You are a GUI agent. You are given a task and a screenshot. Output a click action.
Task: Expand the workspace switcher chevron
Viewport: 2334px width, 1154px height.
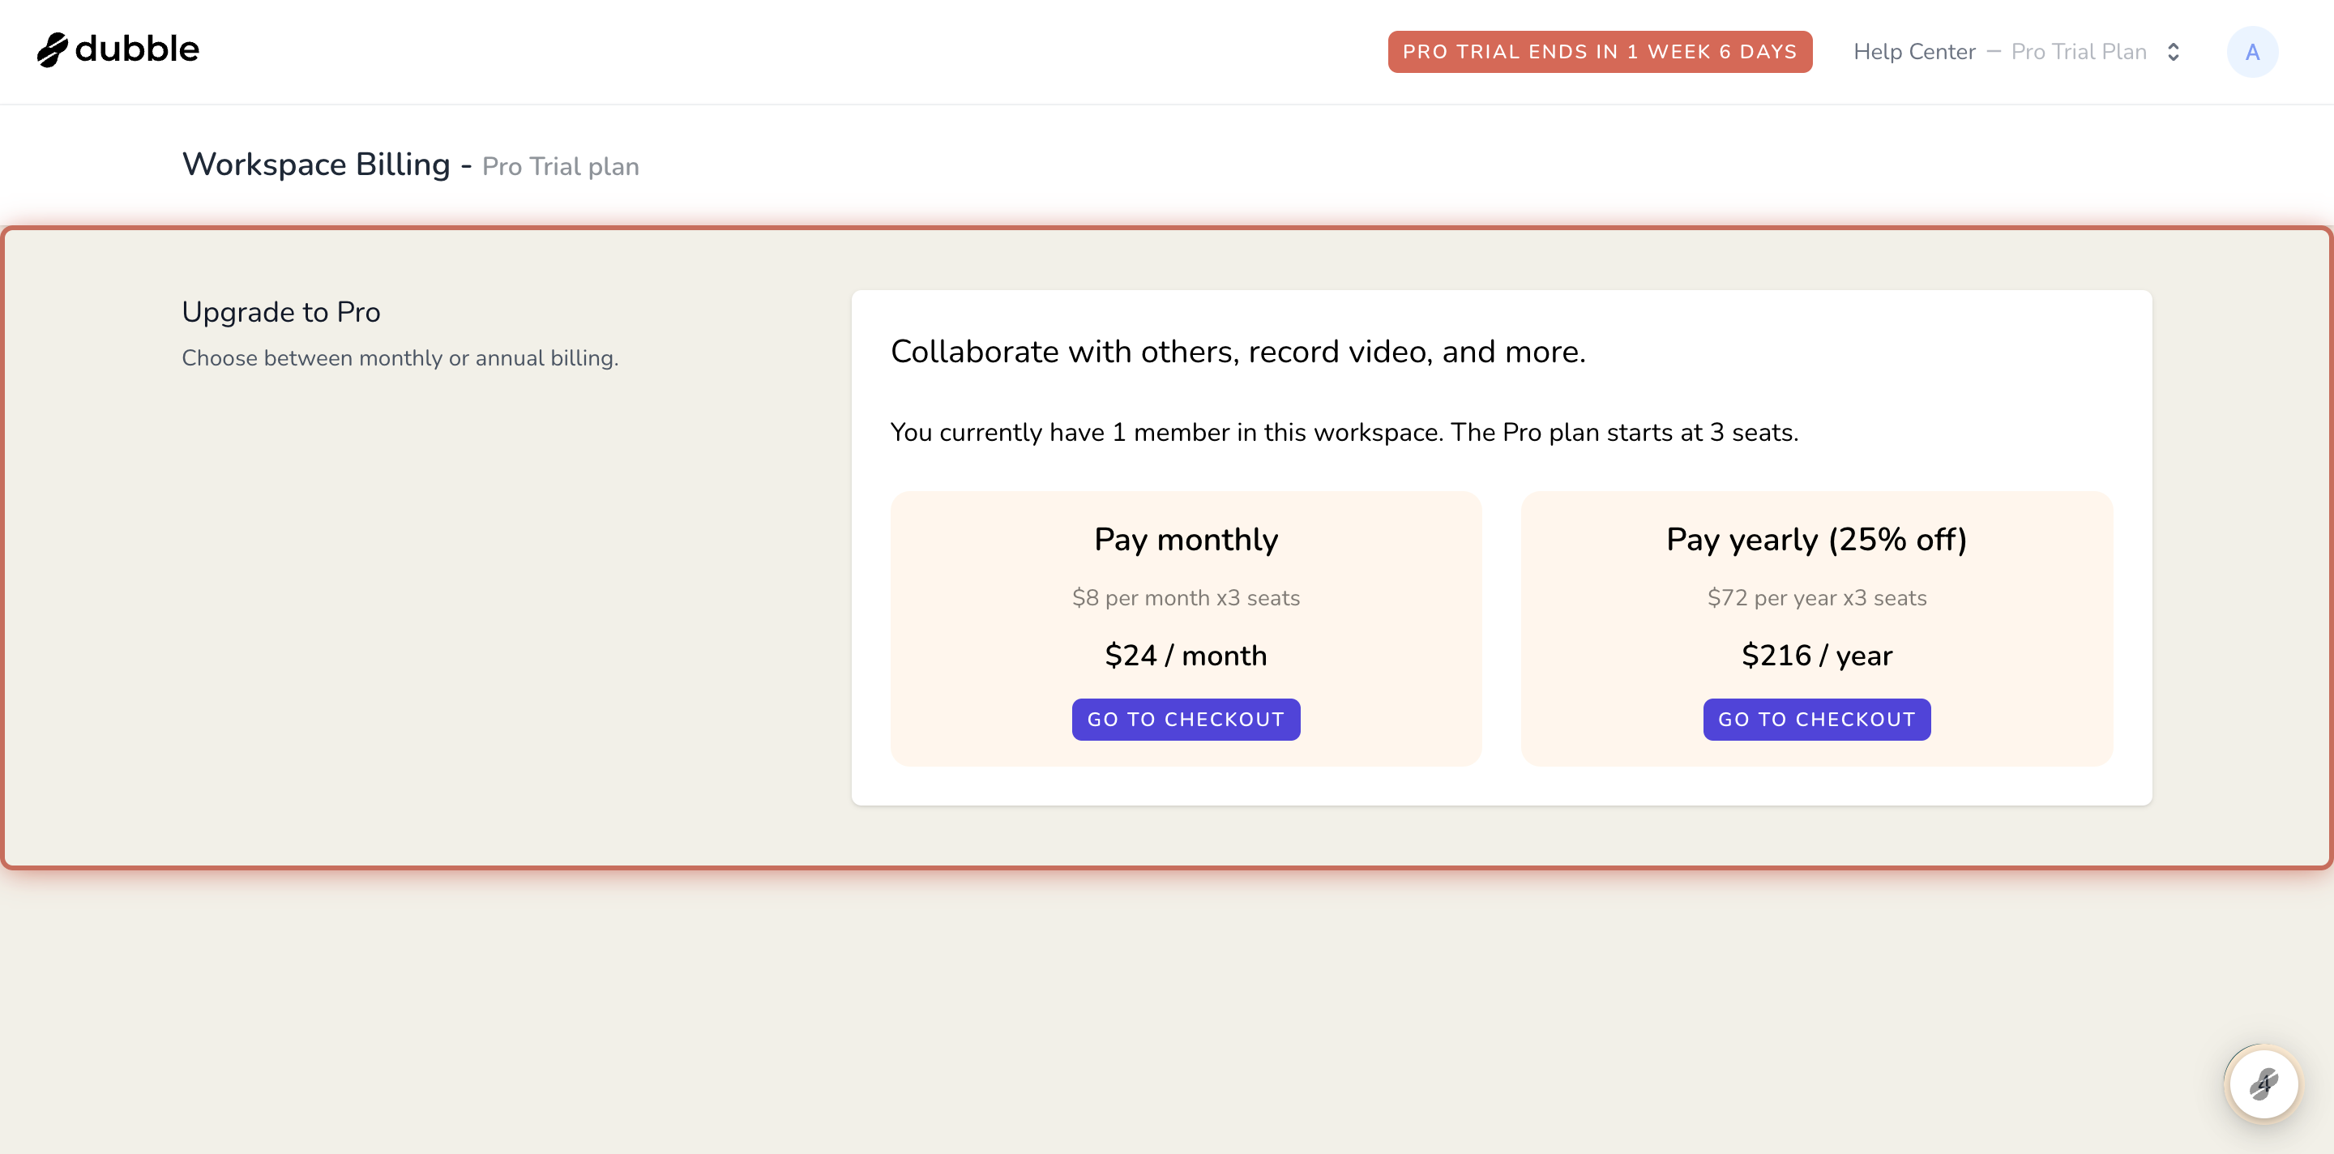(x=2174, y=52)
